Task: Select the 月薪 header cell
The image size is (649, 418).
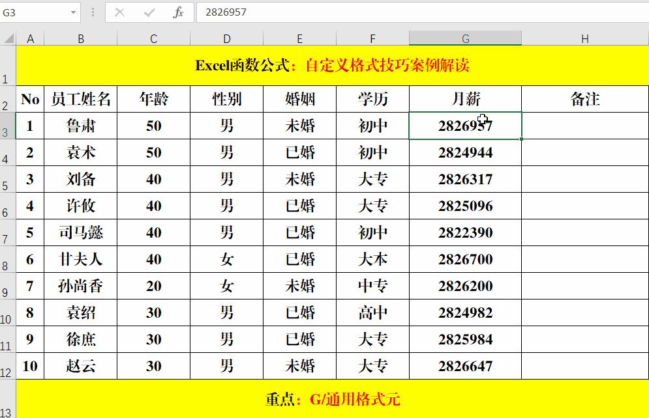Action: click(464, 98)
